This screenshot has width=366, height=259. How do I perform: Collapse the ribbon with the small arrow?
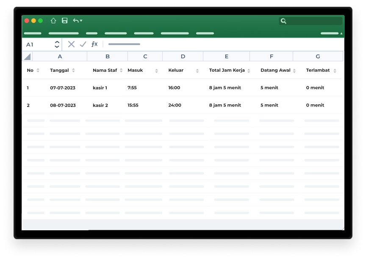[x=341, y=33]
